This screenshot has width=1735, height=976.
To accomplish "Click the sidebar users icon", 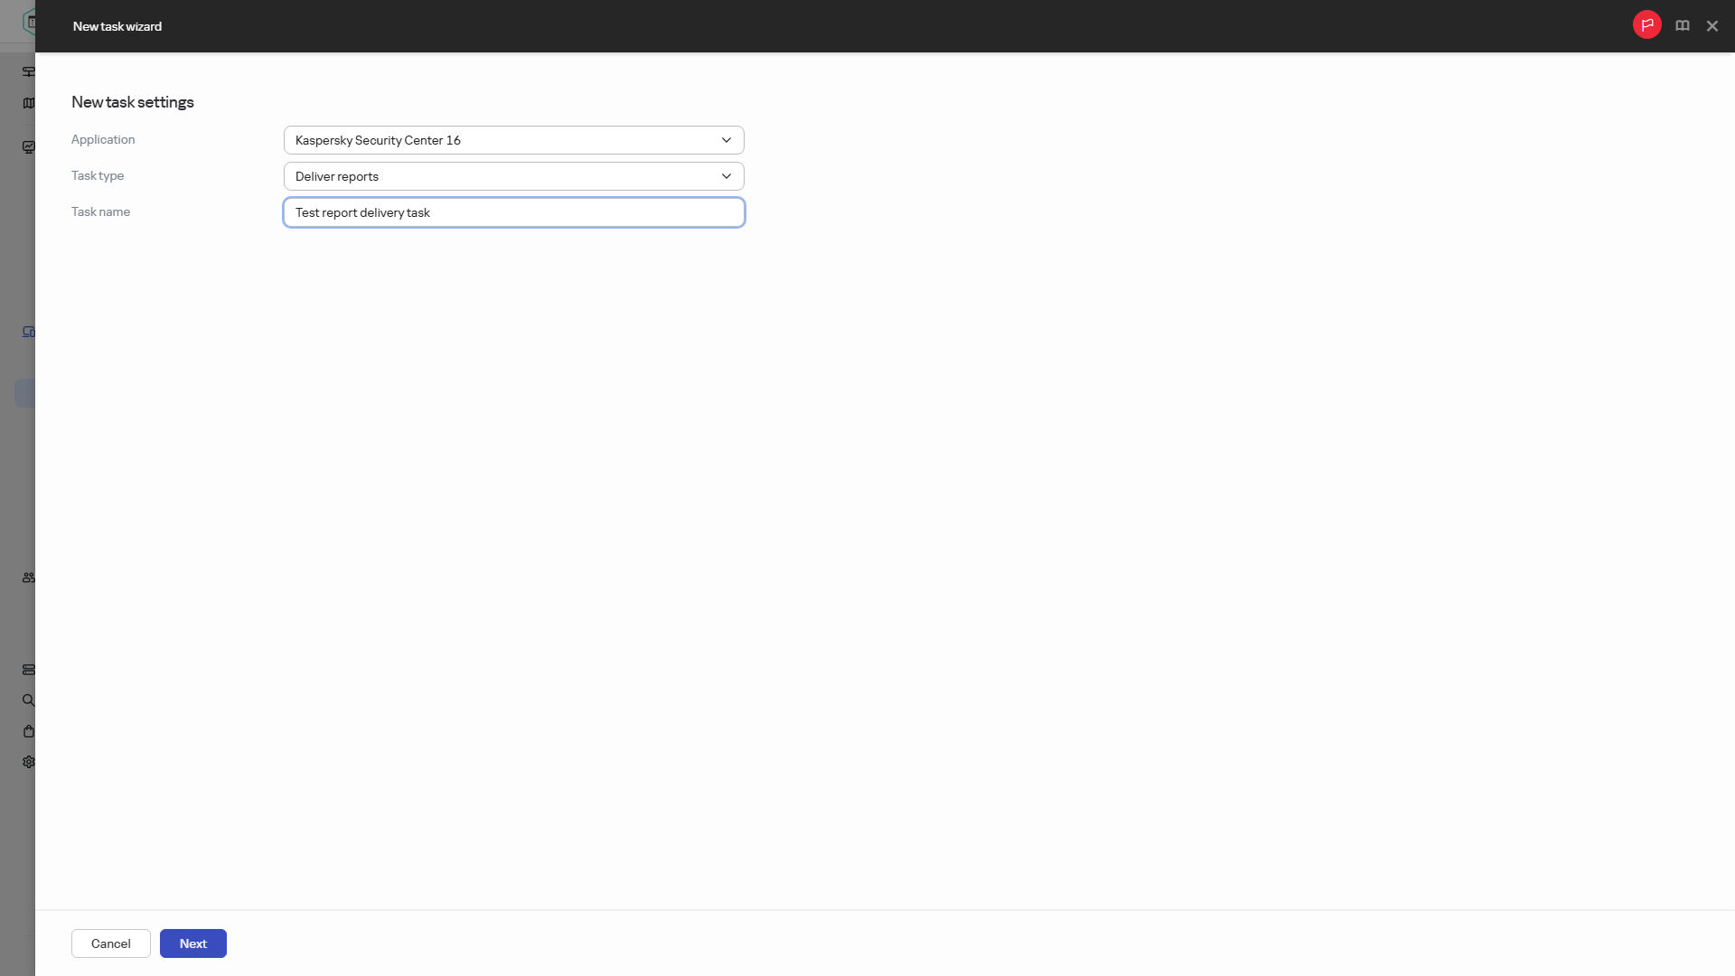I will tap(29, 577).
